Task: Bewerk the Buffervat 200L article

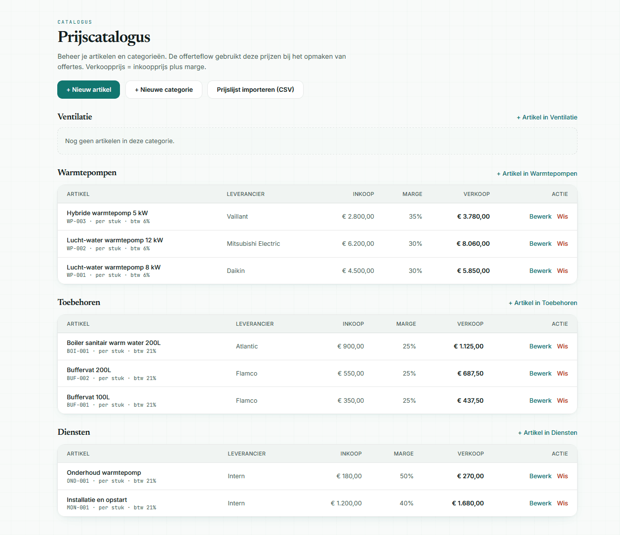Action: click(x=541, y=374)
